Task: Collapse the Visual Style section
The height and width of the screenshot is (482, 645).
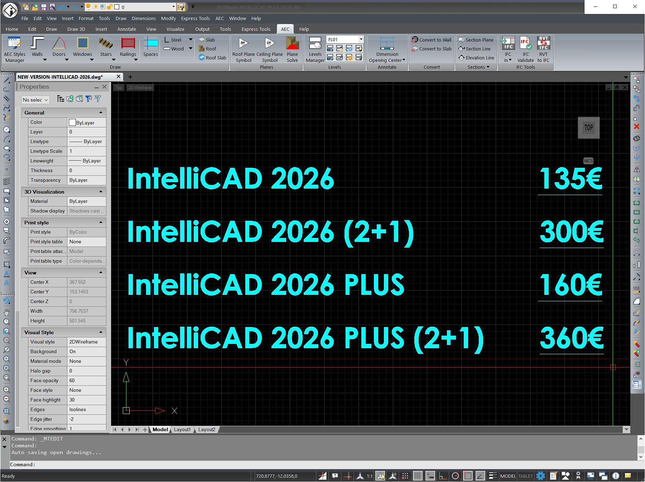Action: coord(101,332)
